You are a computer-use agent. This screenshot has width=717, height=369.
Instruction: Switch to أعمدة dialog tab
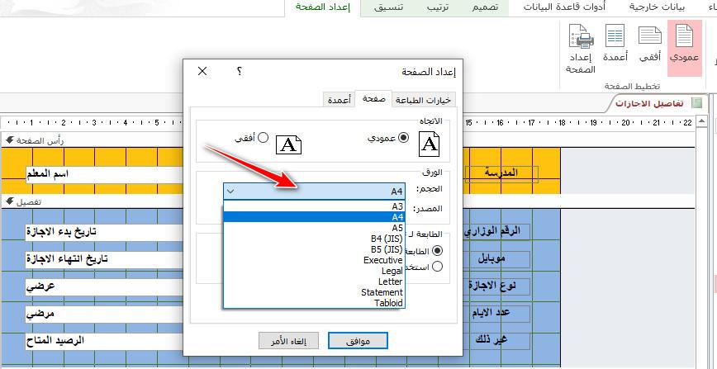click(x=340, y=100)
